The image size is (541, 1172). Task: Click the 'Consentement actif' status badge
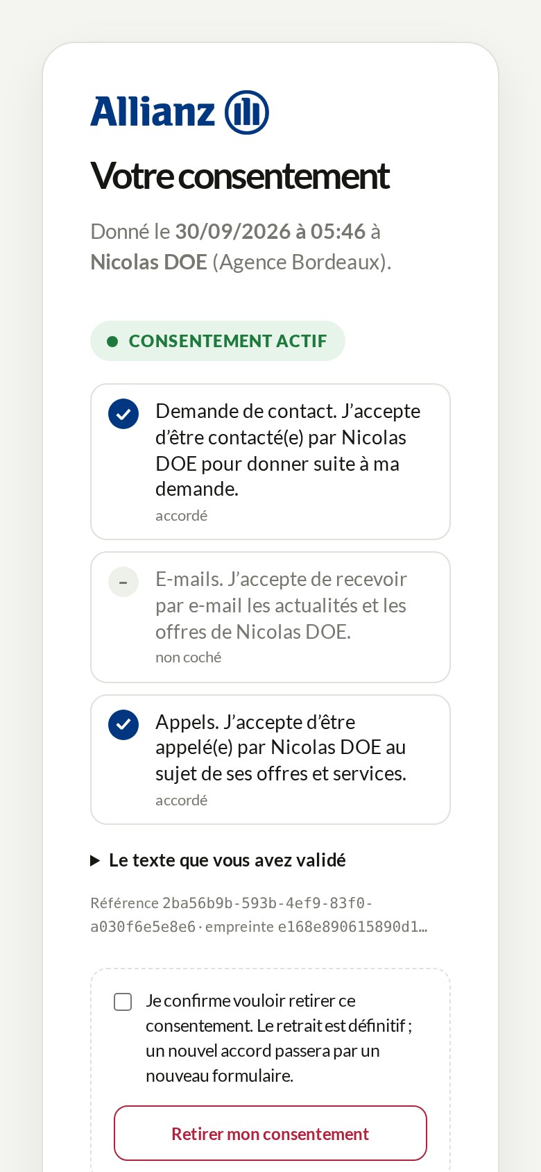pos(218,341)
